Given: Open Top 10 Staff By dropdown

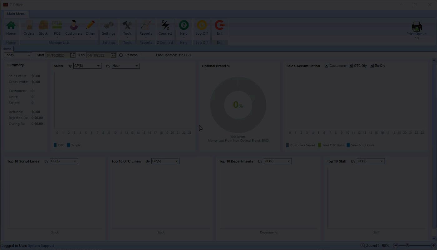Looking at the screenshot, I should point(371,161).
